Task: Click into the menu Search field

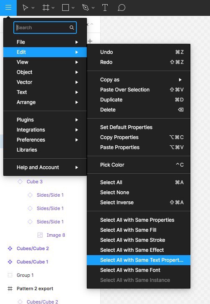Action: pyautogui.click(x=45, y=28)
